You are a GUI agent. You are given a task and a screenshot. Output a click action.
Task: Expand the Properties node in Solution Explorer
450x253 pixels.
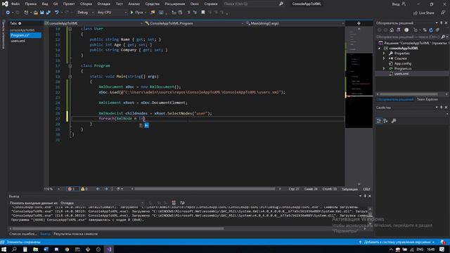pos(384,53)
